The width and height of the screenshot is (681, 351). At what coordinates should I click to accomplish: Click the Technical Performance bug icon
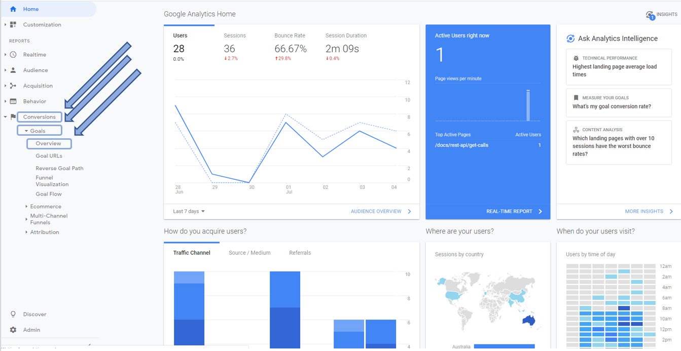[x=576, y=58]
